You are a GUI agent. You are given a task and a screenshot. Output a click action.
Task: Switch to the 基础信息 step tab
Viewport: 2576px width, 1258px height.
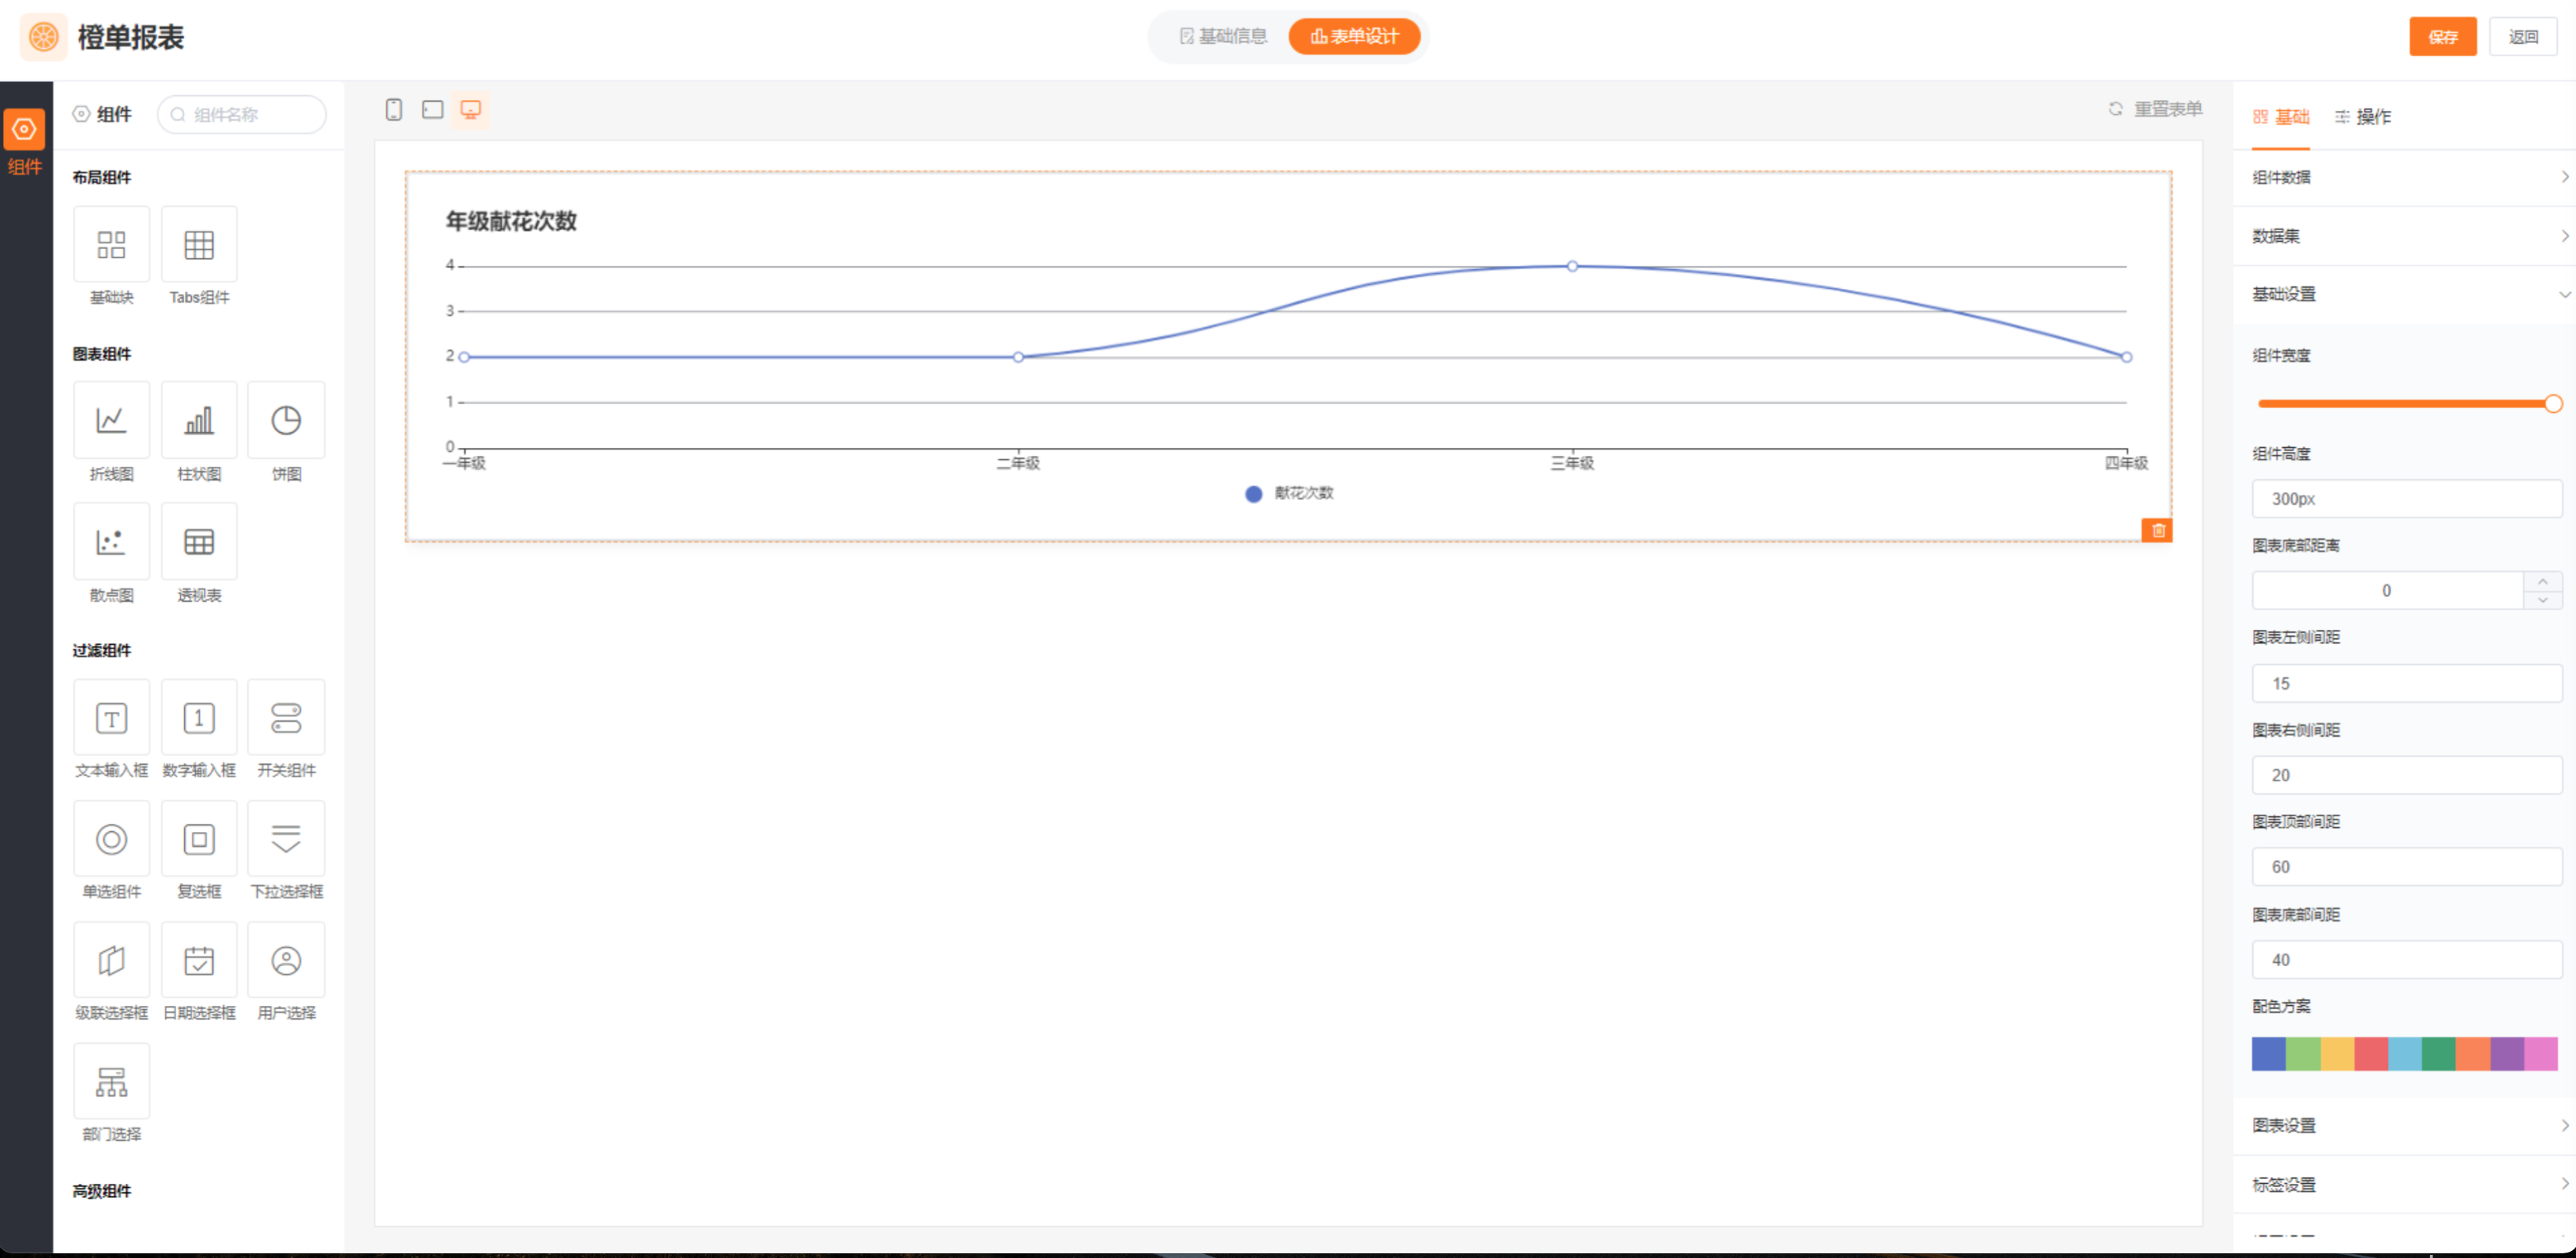(1223, 37)
